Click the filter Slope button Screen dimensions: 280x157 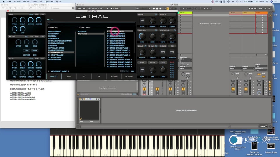tap(35, 51)
